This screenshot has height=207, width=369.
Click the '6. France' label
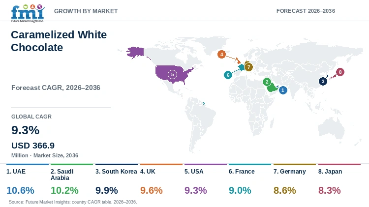[242, 172]
